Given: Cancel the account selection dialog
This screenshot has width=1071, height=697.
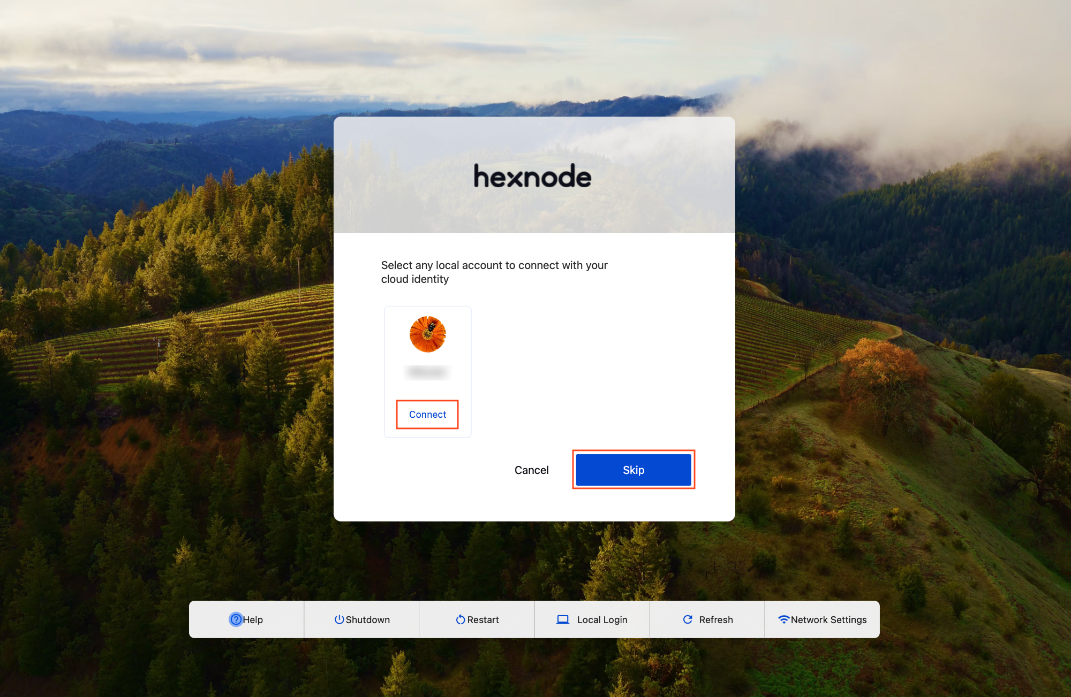Looking at the screenshot, I should click(x=532, y=470).
